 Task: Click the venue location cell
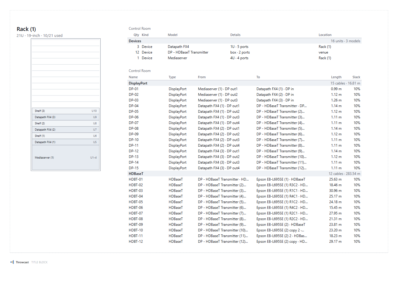323,52
